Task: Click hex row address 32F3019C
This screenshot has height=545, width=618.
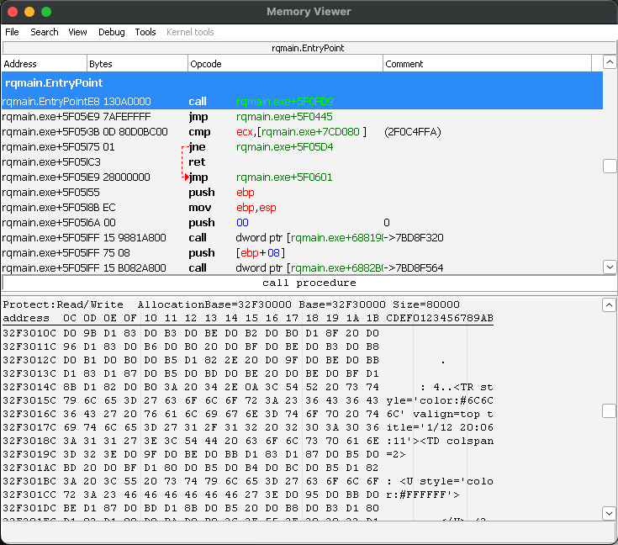Action: pyautogui.click(x=29, y=454)
